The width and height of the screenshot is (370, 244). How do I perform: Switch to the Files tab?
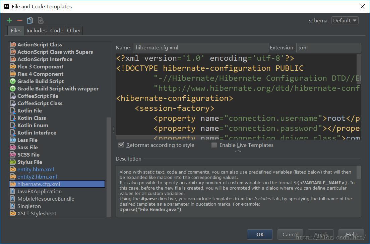click(x=16, y=31)
